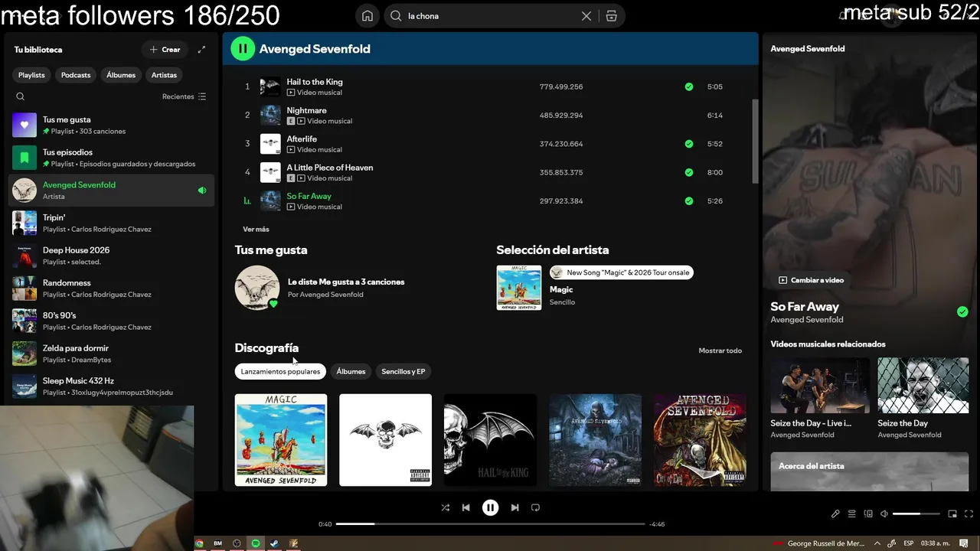980x551 pixels.
Task: Open Tus episodios in the library
Action: [112, 158]
